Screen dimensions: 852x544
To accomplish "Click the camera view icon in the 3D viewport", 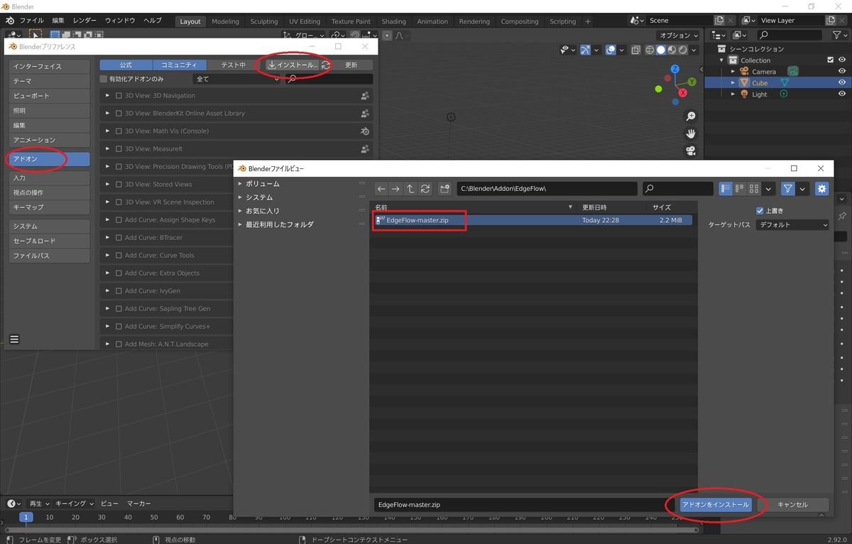I will pyautogui.click(x=689, y=151).
